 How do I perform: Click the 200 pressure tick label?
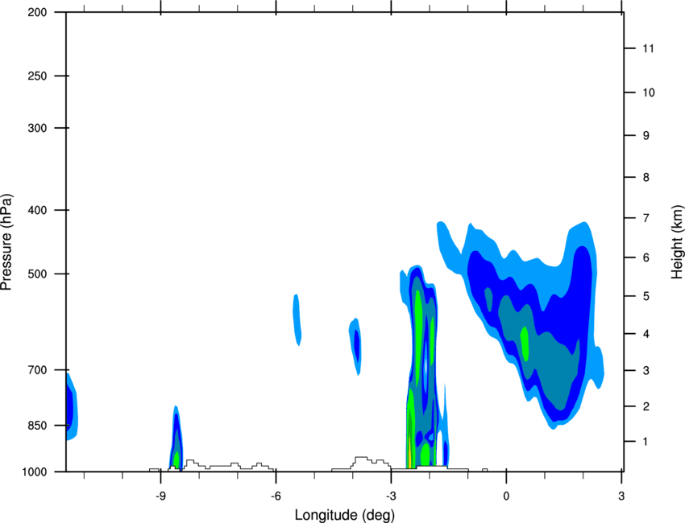coord(37,12)
